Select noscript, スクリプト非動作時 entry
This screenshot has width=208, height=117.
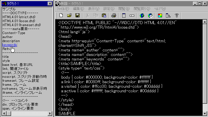tap(24, 77)
